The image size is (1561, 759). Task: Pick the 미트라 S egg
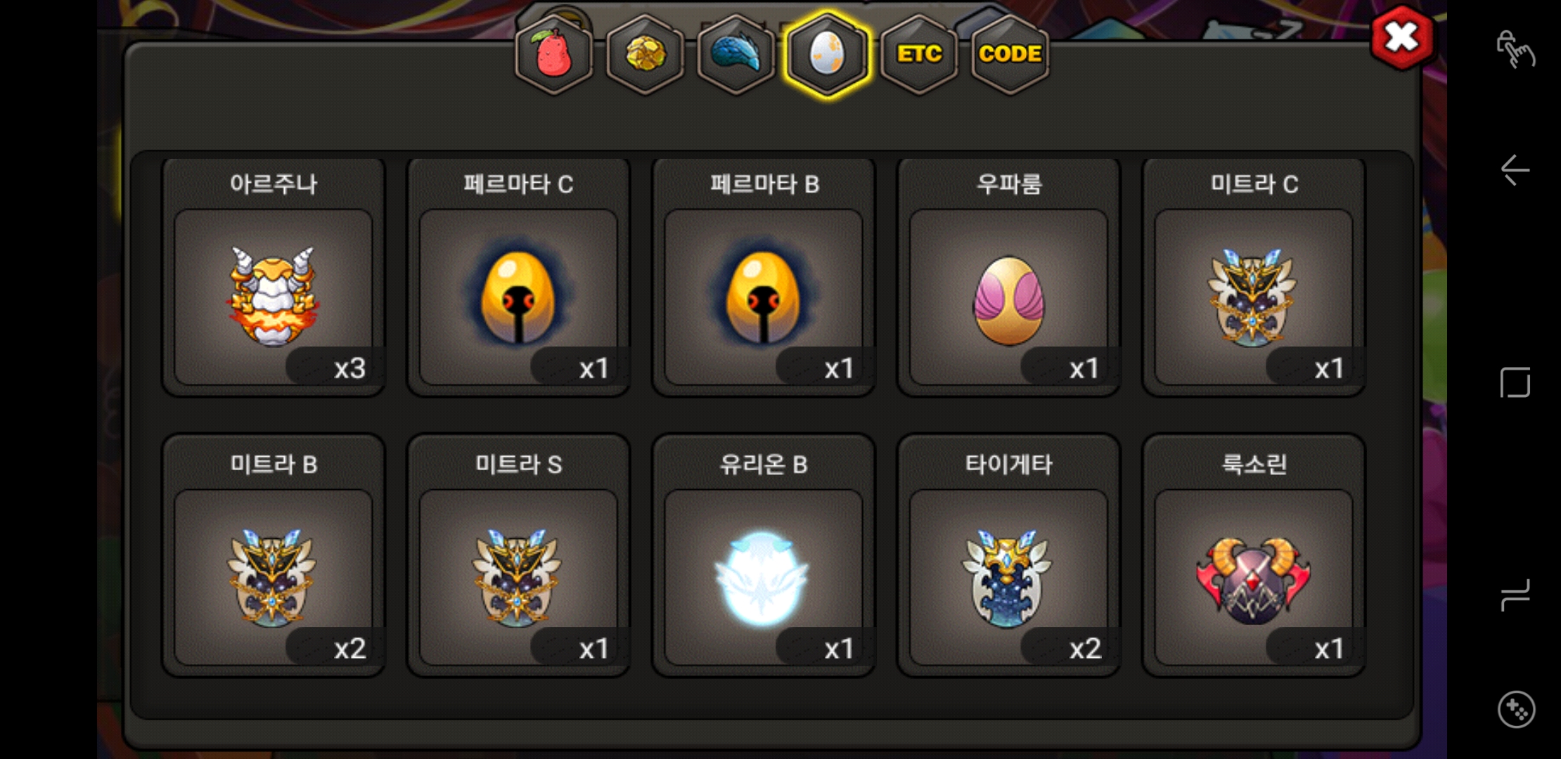click(518, 556)
